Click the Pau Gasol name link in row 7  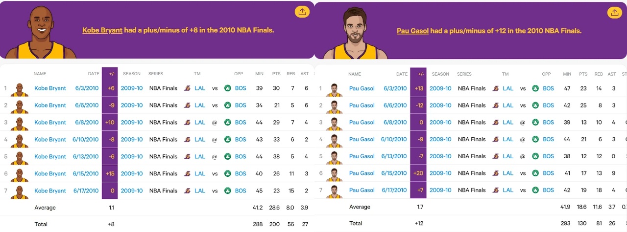pos(362,190)
